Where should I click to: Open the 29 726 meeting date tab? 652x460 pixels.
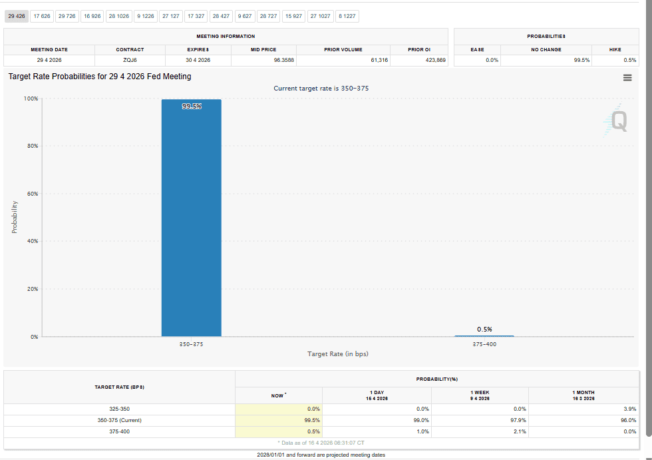pos(67,16)
